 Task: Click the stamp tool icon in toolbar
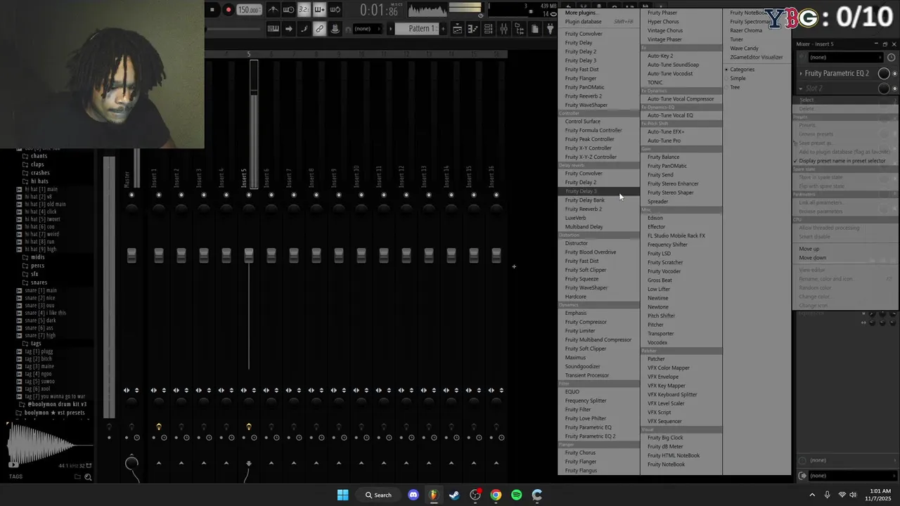tap(335, 29)
